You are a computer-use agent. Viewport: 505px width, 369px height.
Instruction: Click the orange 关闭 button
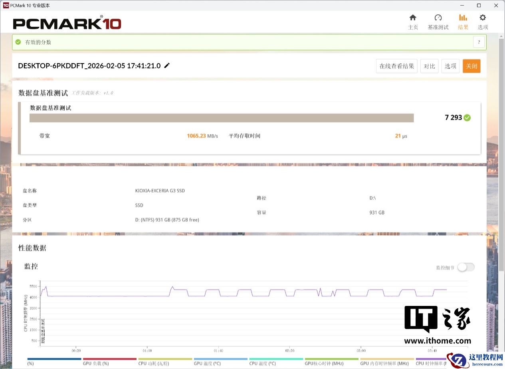pos(471,66)
